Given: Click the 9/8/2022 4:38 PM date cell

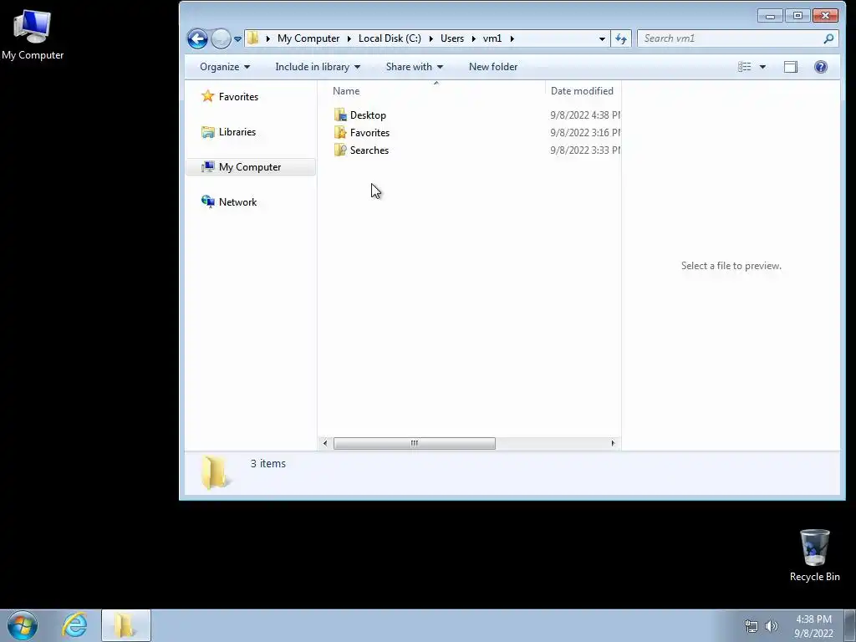Looking at the screenshot, I should click(585, 115).
